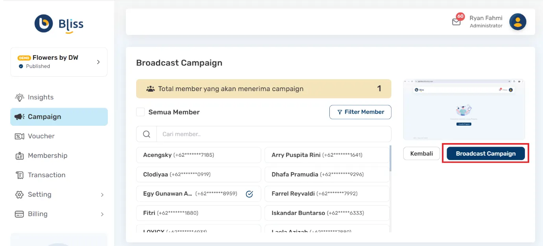The height and width of the screenshot is (246, 543).
Task: Select the Campaign megaphone icon
Action: (19, 116)
